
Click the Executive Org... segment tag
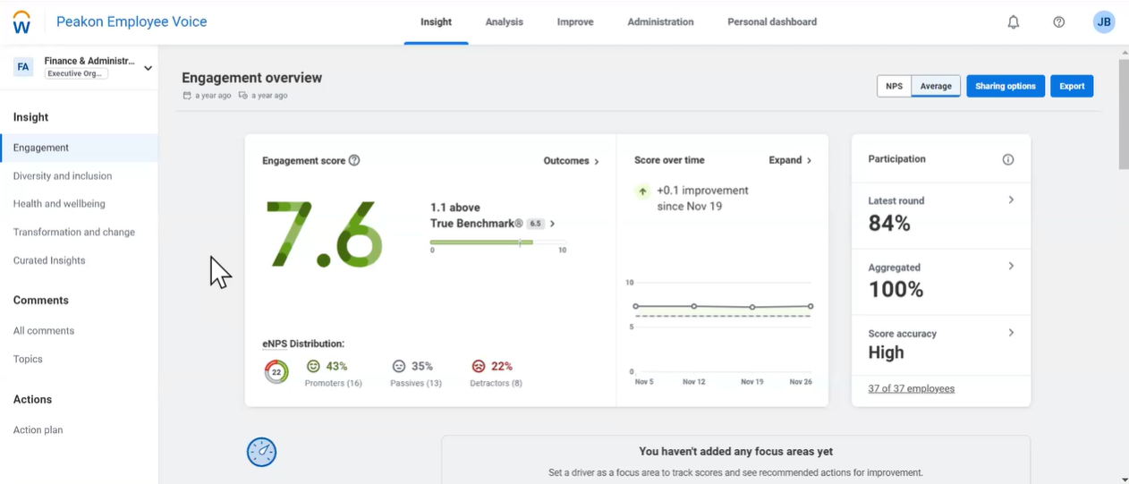(x=76, y=74)
